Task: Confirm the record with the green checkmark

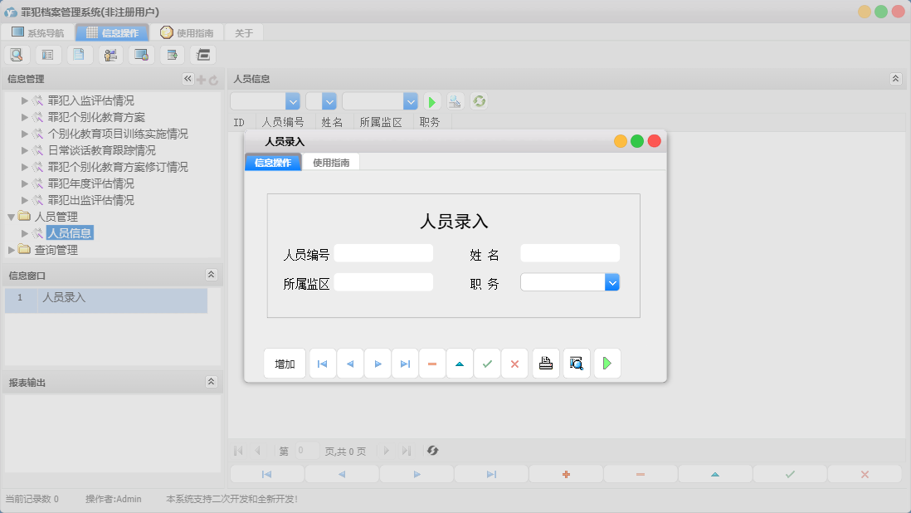Action: pos(487,363)
